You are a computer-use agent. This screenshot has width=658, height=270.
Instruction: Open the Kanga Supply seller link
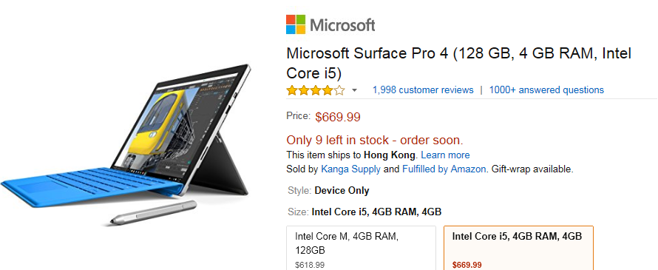[x=351, y=169]
